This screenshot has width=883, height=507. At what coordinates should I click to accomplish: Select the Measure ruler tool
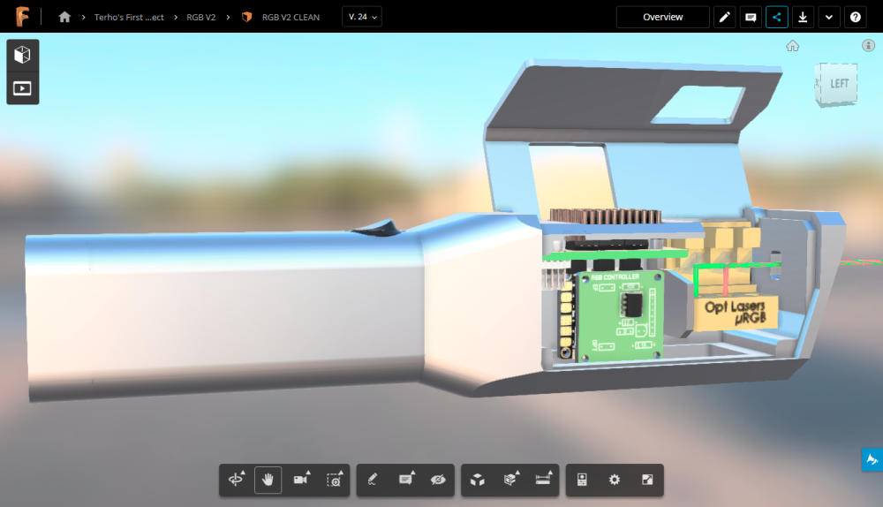tap(542, 480)
